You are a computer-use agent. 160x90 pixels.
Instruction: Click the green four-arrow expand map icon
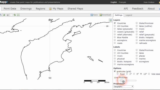coord(18,15)
